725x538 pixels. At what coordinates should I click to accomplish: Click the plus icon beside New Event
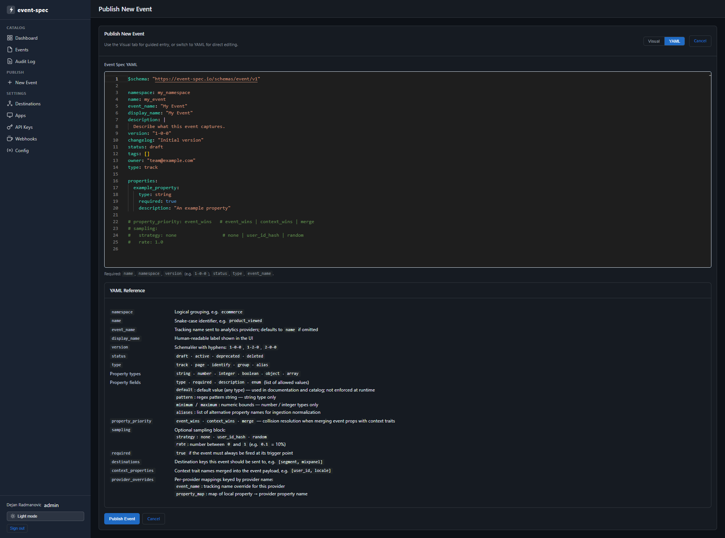[10, 82]
